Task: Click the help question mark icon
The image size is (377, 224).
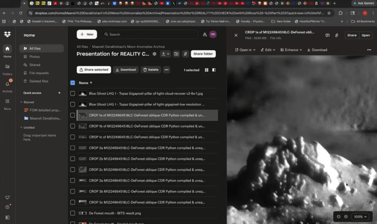Action: pyautogui.click(x=7, y=207)
